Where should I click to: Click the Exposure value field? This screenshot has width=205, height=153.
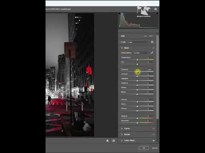coord(150,70)
